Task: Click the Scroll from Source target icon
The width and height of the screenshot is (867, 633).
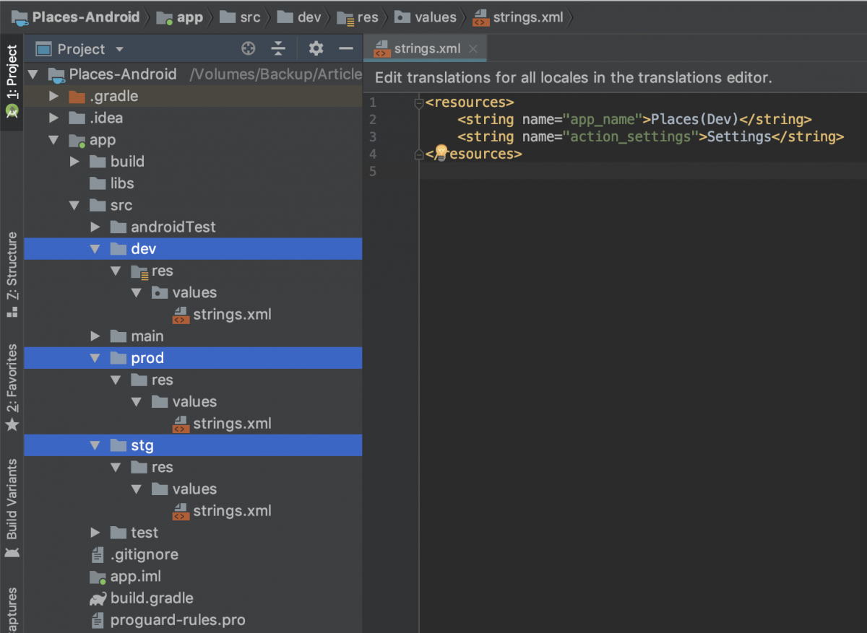Action: [248, 48]
